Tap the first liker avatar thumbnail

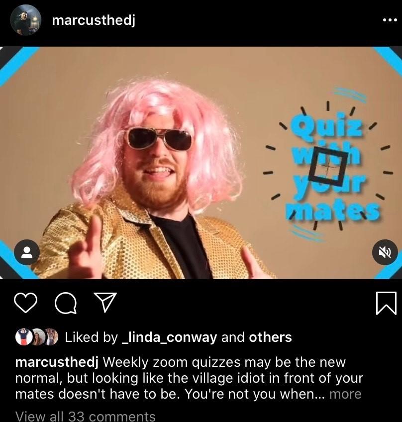point(24,337)
